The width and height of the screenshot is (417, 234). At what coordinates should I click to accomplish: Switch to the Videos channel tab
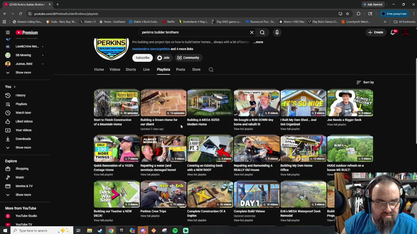point(115,70)
